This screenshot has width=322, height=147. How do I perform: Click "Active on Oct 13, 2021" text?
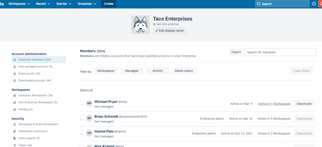coord(237,133)
